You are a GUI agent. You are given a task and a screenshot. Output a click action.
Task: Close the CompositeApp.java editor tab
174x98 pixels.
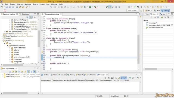(61, 14)
